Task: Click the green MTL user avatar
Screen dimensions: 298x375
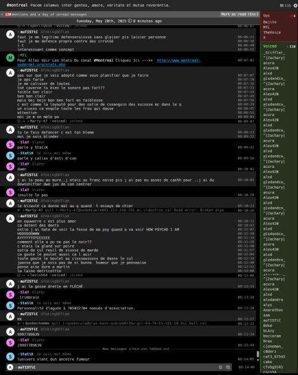Action: pyautogui.click(x=10, y=58)
